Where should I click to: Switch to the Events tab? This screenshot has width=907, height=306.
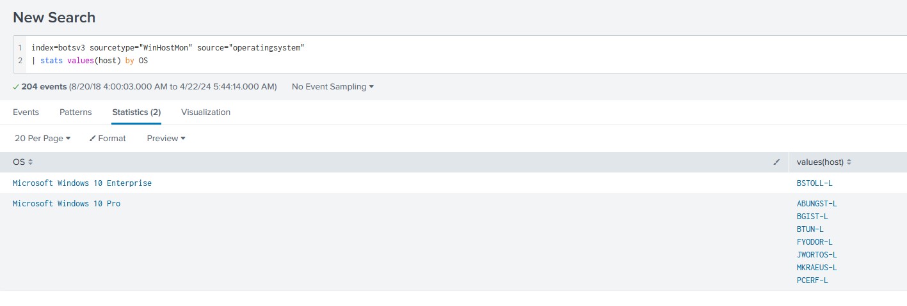point(26,112)
